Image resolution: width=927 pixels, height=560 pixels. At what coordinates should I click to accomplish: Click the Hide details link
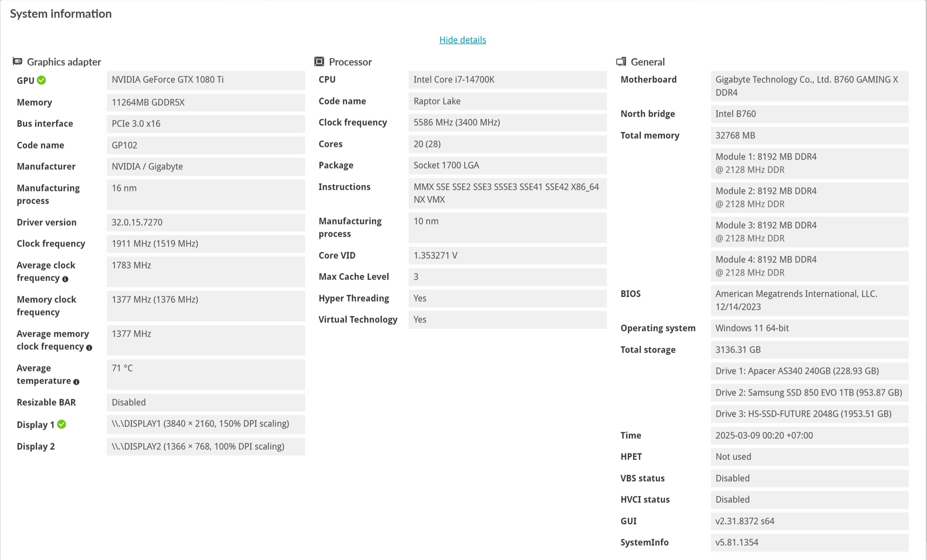462,40
